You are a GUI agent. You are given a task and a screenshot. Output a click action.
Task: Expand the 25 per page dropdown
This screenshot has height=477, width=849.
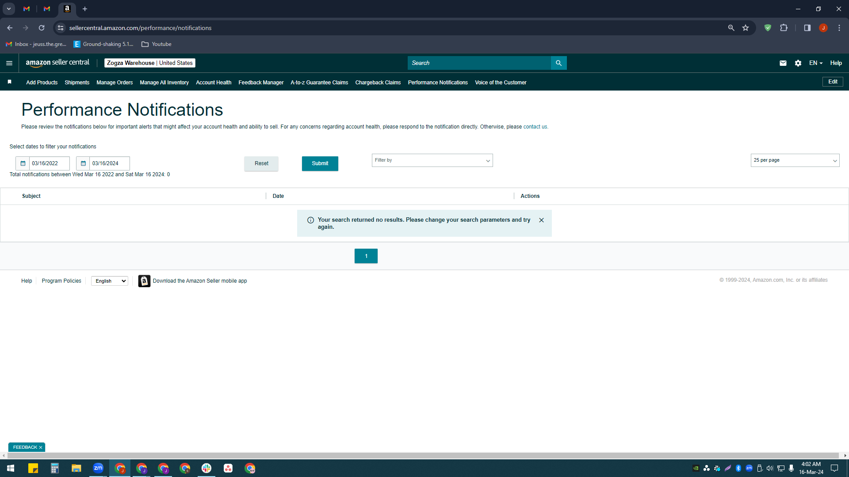(x=795, y=160)
